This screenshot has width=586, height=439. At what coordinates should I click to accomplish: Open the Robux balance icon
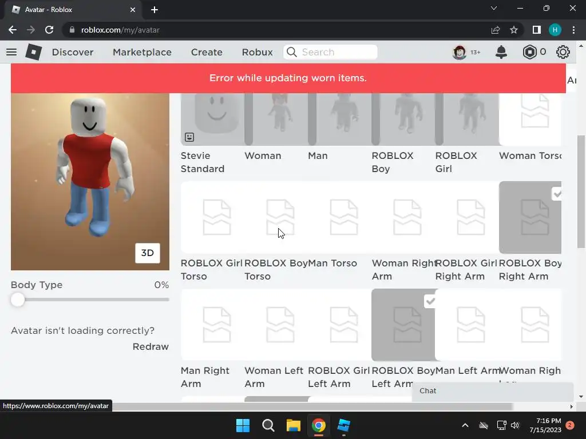coord(529,52)
